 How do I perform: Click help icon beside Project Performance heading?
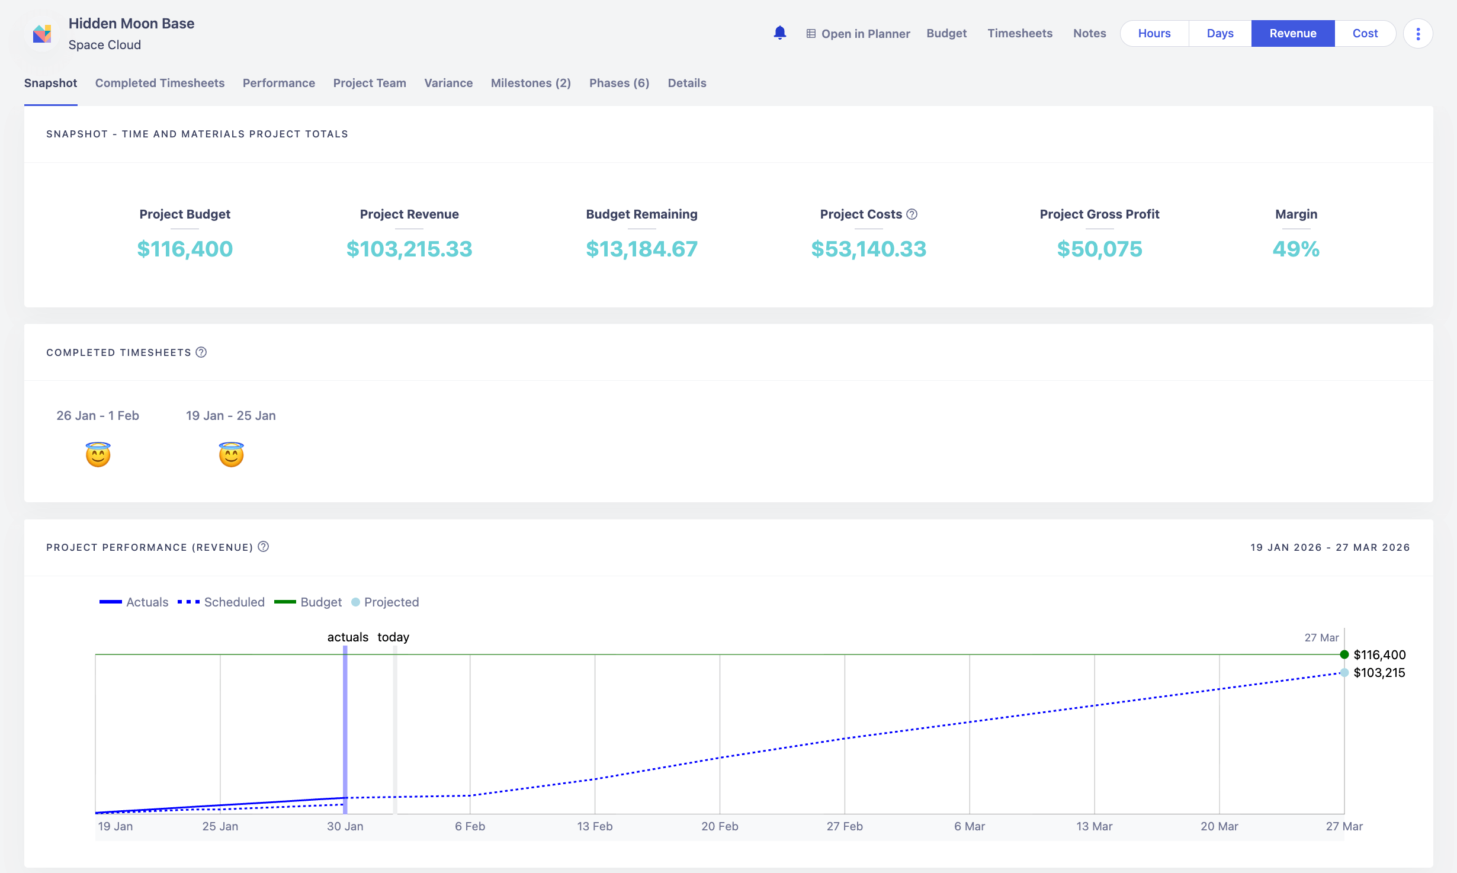(x=264, y=547)
